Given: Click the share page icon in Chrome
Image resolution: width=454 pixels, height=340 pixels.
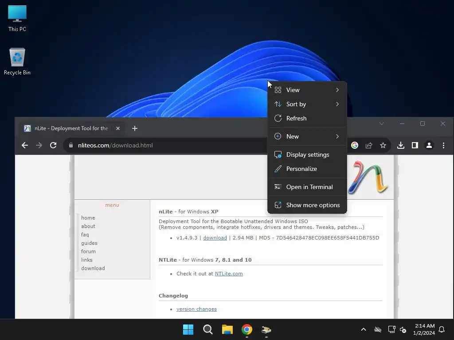Looking at the screenshot, I should [369, 145].
